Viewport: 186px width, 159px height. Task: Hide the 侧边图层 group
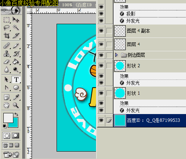[101, 55]
